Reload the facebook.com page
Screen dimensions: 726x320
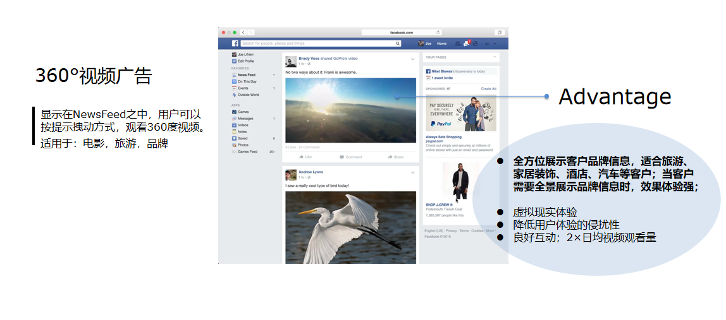[438, 32]
